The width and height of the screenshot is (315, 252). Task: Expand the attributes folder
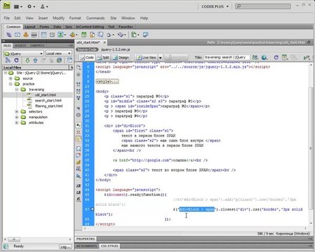click(17, 122)
